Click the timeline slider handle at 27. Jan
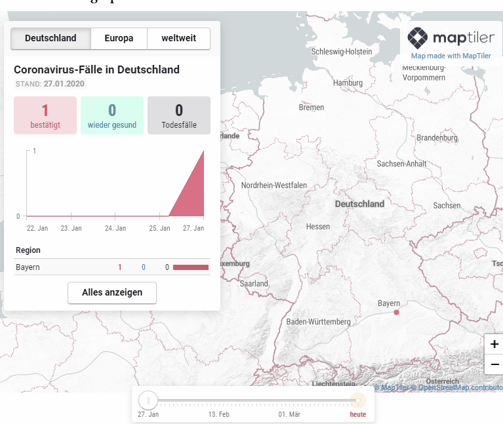This screenshot has height=424, width=503. 148,400
